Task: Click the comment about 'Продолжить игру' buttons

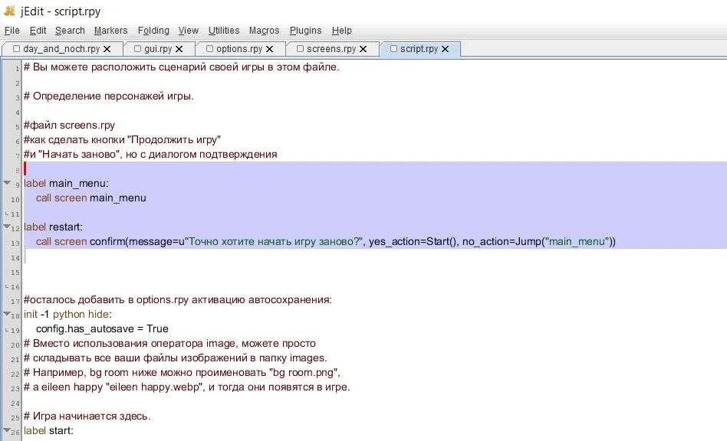Action: click(123, 140)
